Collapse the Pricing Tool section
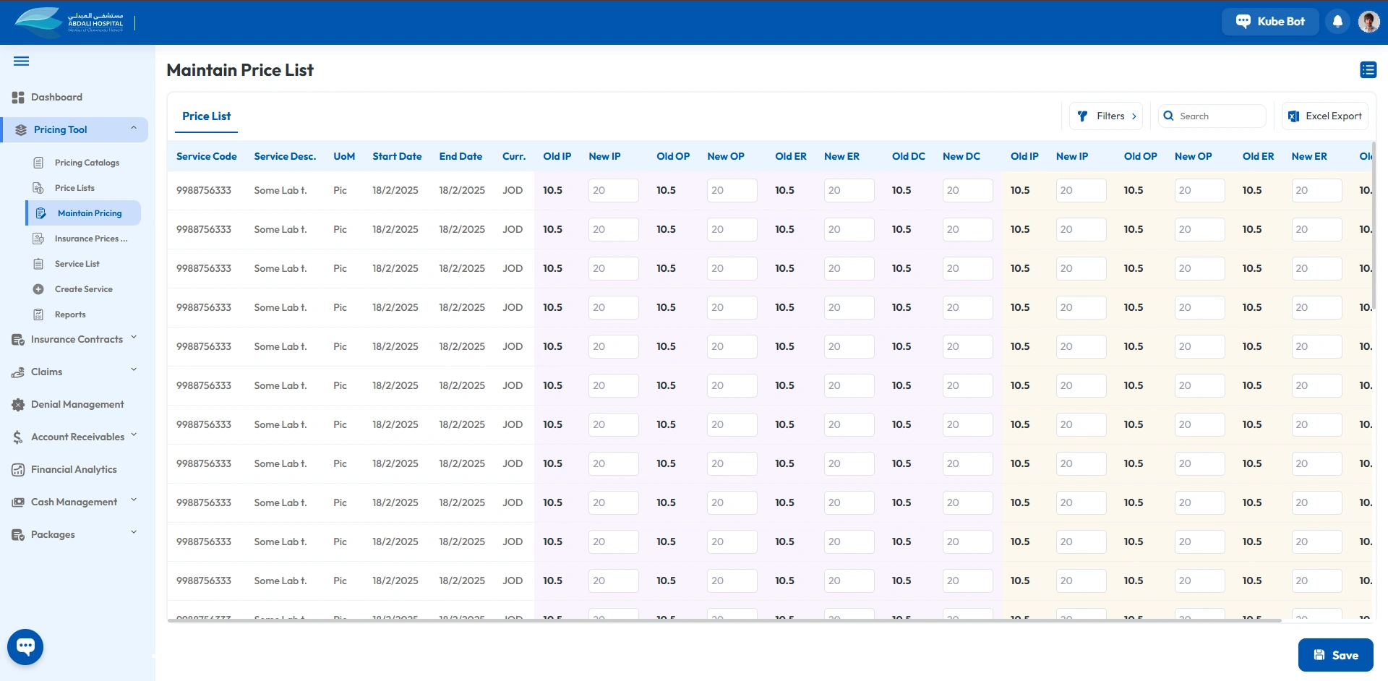The height and width of the screenshot is (681, 1388). [x=134, y=129]
